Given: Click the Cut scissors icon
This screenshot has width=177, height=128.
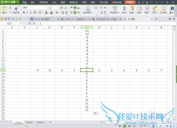Looking at the screenshot, I should (10, 8).
